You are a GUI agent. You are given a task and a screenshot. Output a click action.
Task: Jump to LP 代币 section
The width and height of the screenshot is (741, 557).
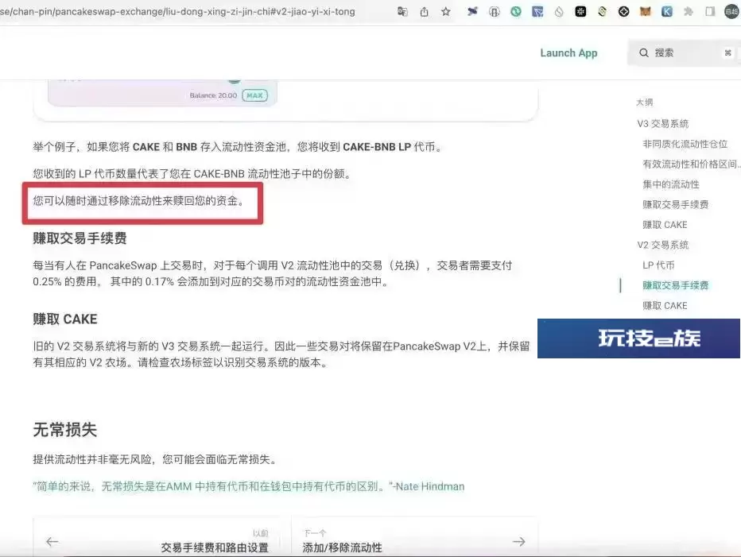point(658,265)
